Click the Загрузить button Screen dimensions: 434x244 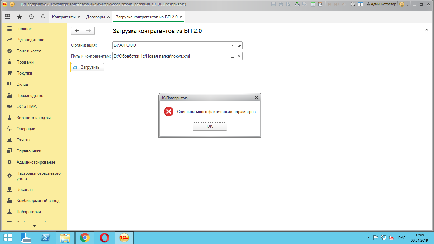[87, 67]
